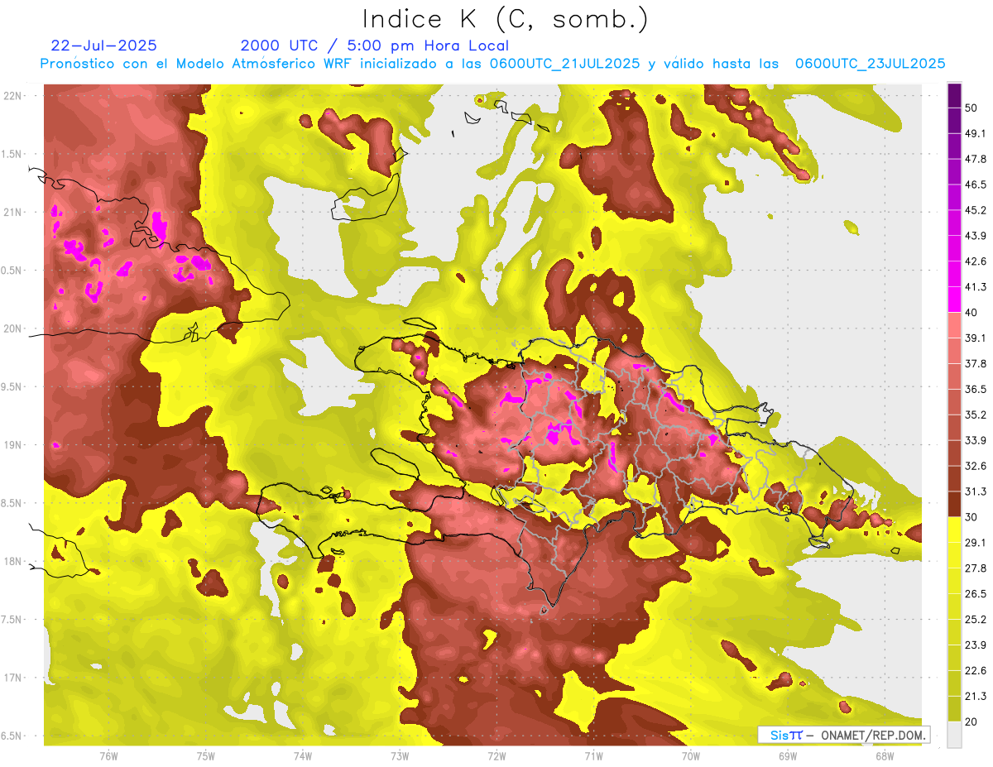Click the '73W' longitude label

coord(400,755)
